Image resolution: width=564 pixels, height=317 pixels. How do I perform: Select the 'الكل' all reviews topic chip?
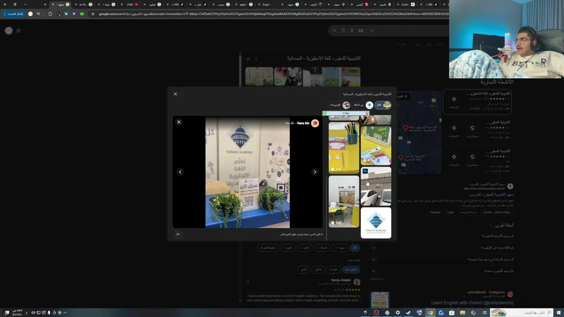pyautogui.click(x=355, y=248)
